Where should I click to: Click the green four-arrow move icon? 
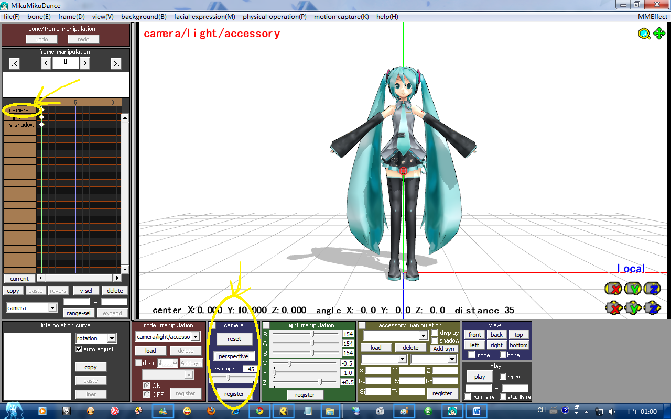pyautogui.click(x=659, y=34)
